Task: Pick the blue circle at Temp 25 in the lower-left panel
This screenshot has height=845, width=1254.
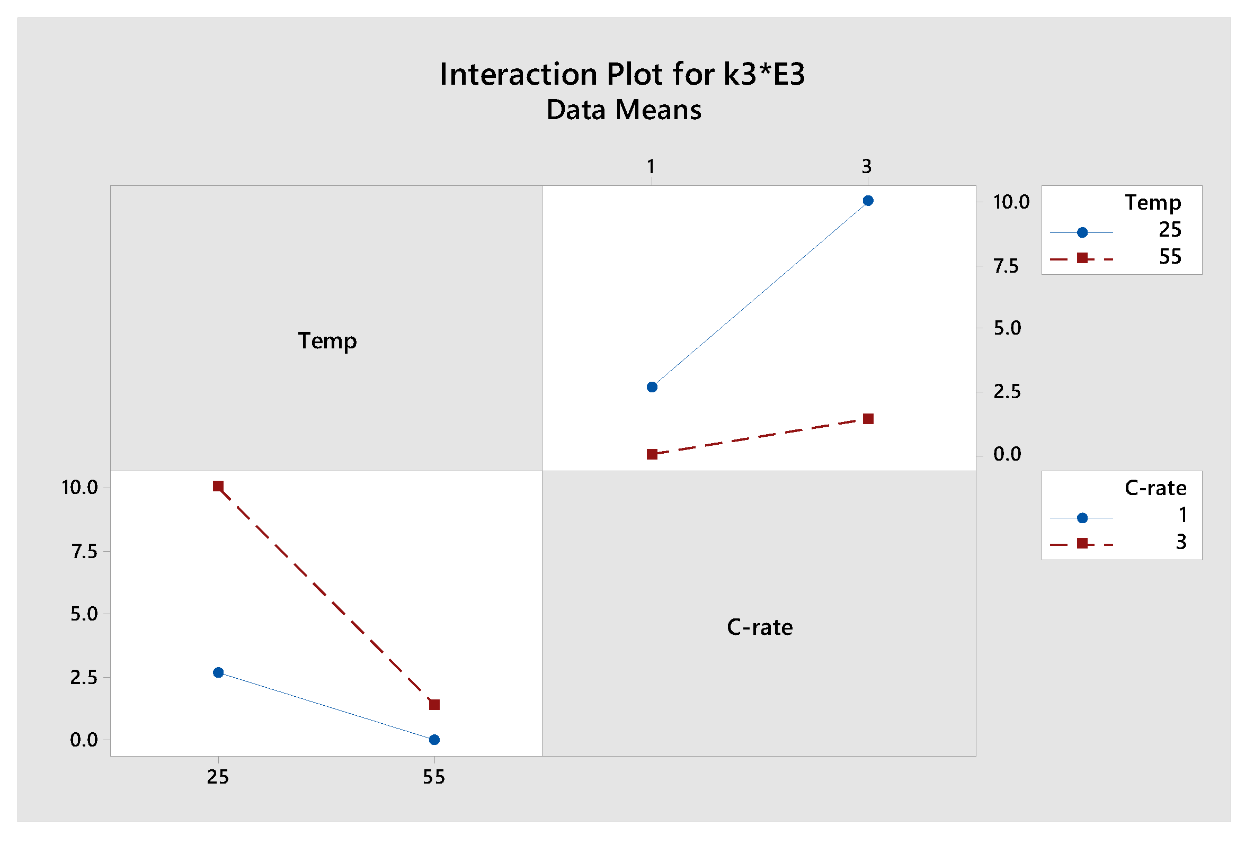Action: click(x=218, y=672)
